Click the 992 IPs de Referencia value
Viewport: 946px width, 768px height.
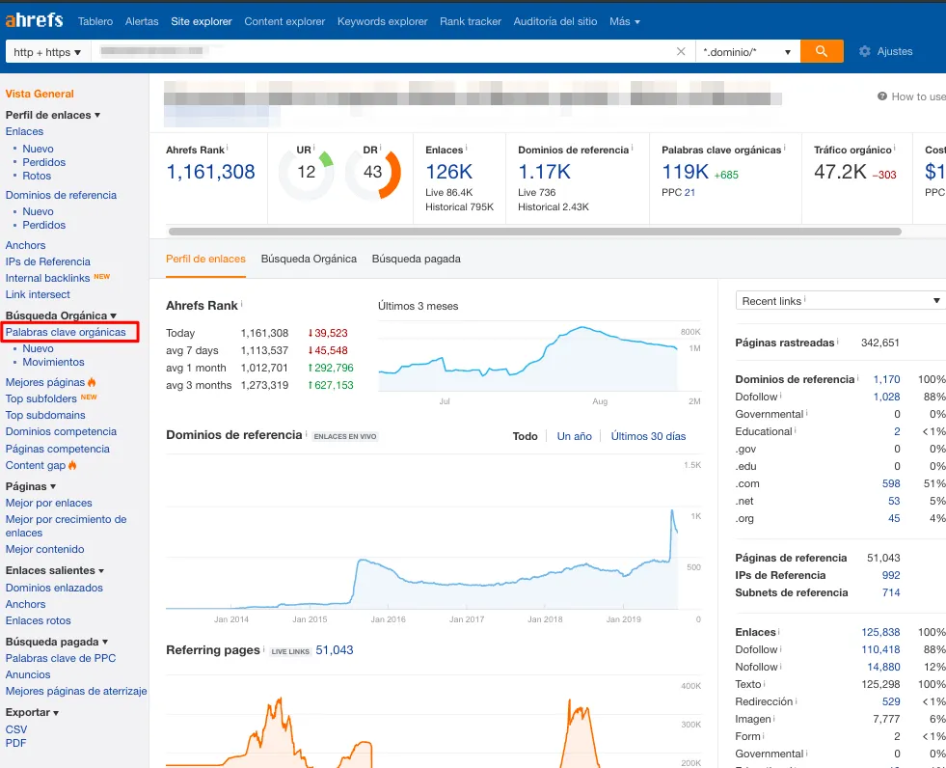(x=890, y=575)
